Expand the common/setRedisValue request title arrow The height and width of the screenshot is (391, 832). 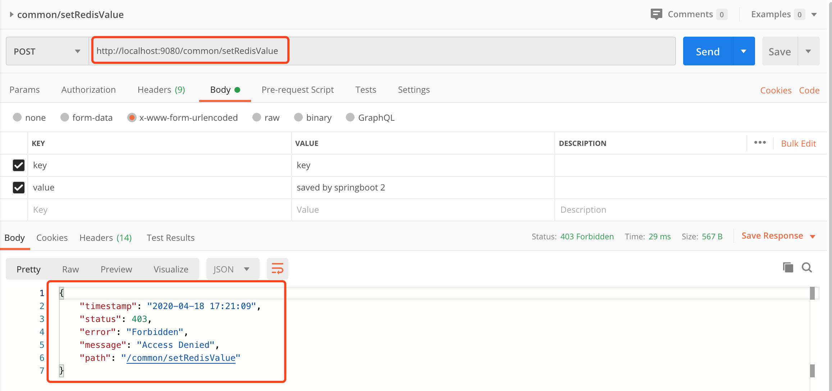12,14
